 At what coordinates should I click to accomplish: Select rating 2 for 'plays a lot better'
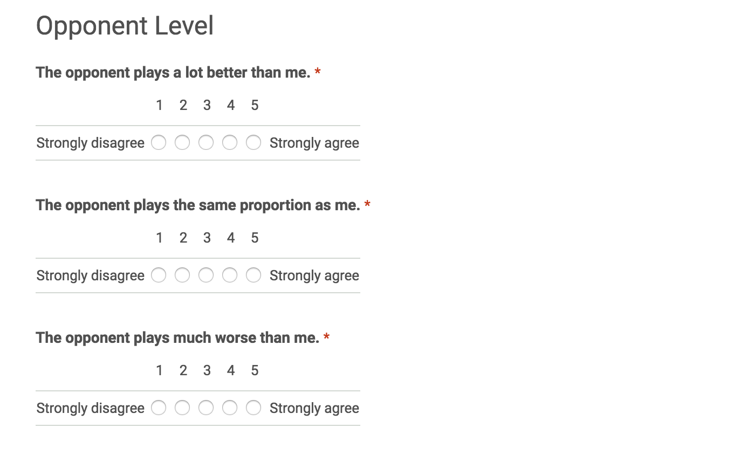coord(182,143)
